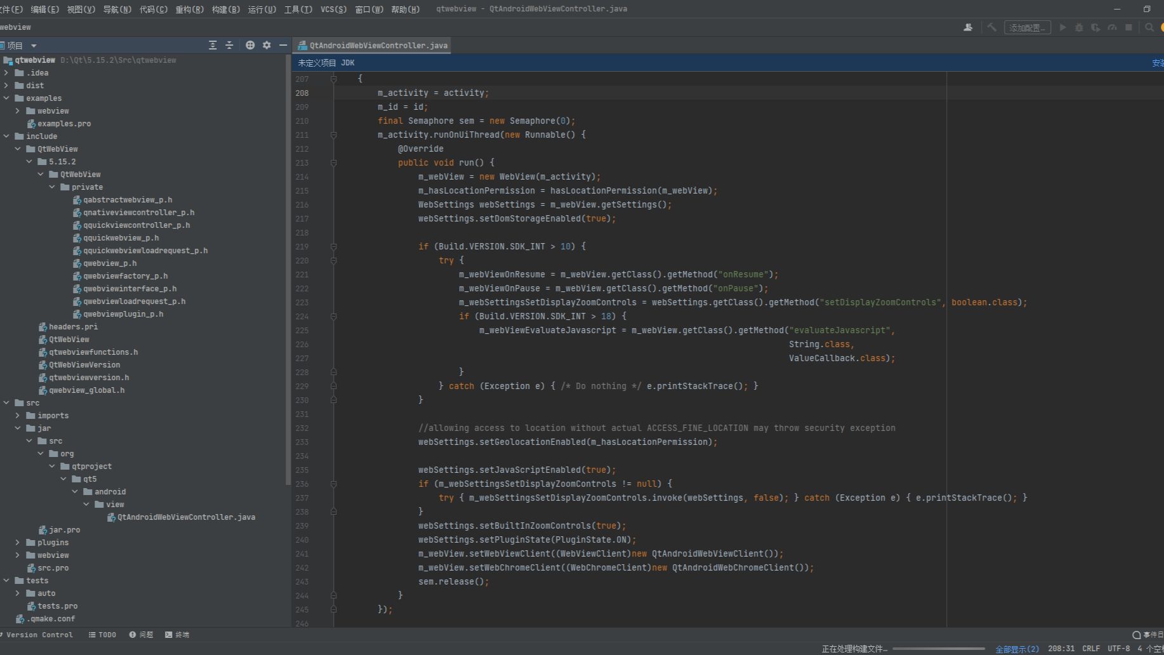Viewport: 1164px width, 655px height.
Task: Click the Code With Me users icon
Action: pyautogui.click(x=968, y=27)
